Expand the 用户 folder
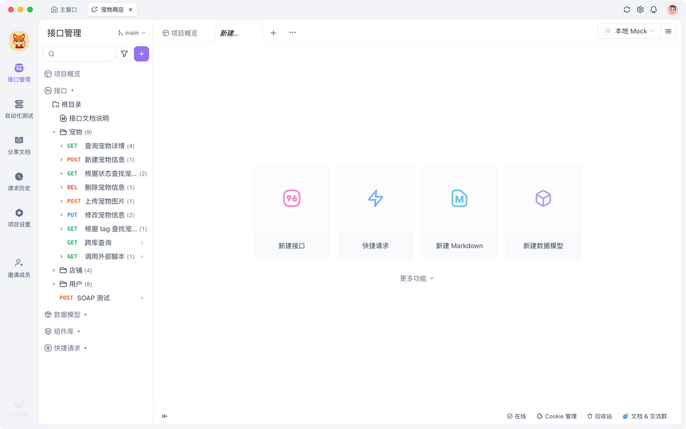The height and width of the screenshot is (429, 686). pos(54,283)
